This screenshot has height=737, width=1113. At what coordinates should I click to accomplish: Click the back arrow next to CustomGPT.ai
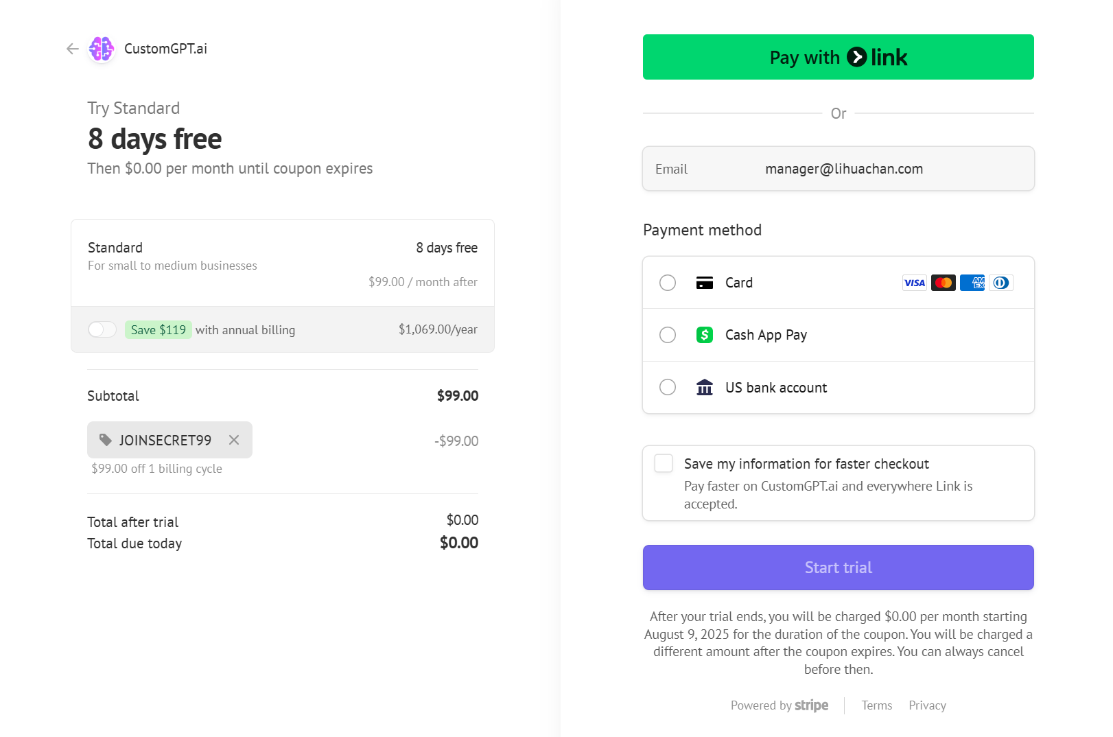click(73, 49)
